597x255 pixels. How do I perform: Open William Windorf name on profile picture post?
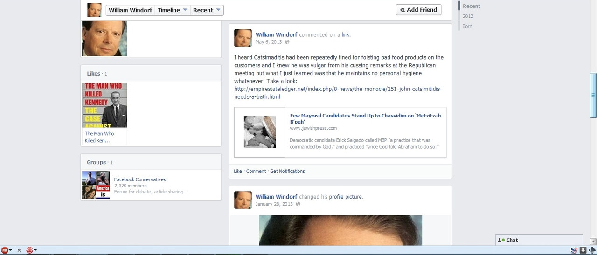point(276,197)
